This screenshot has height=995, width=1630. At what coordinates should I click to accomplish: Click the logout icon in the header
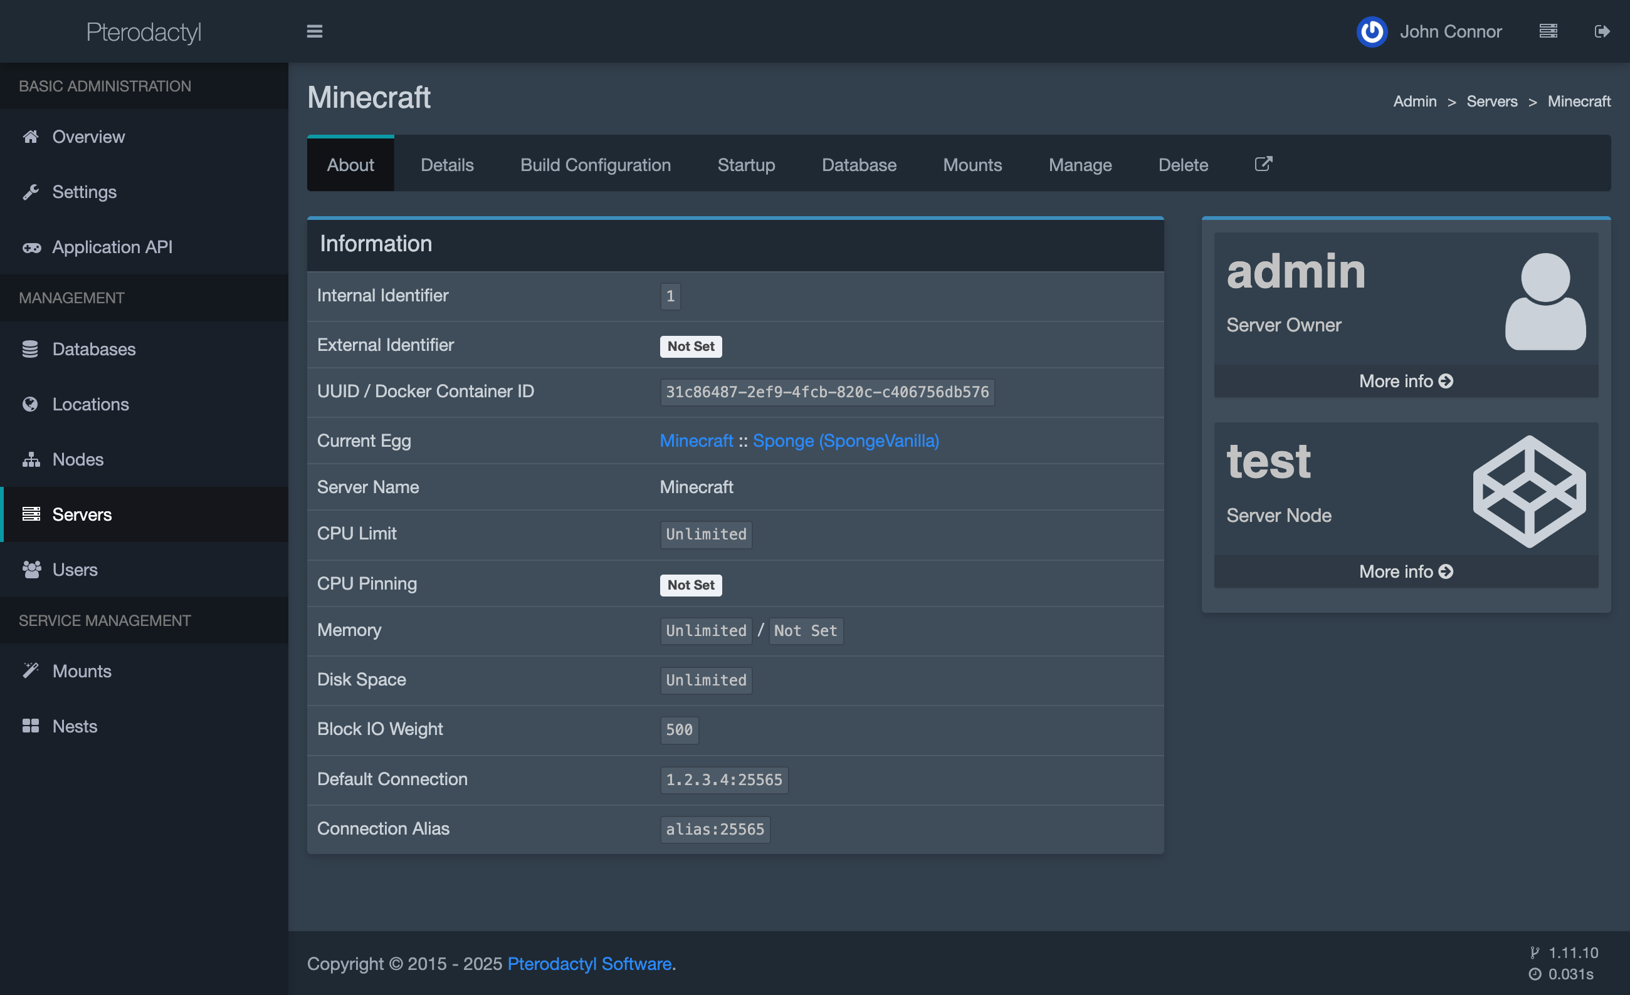point(1602,31)
